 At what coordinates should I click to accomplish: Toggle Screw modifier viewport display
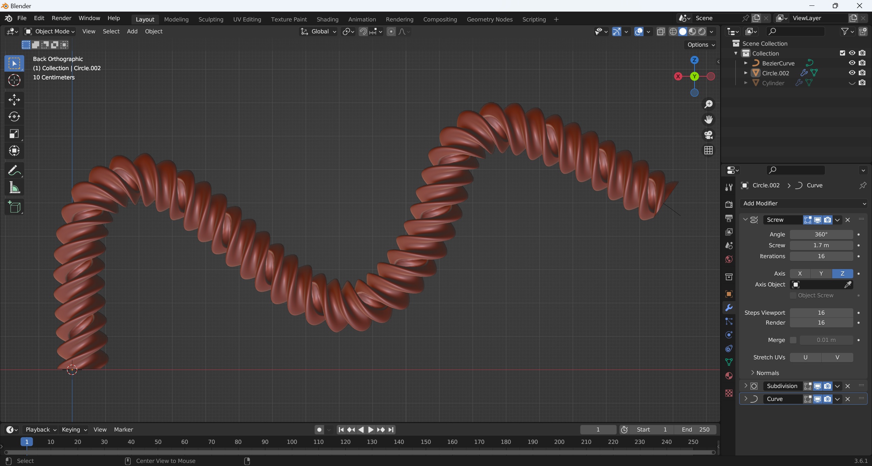click(x=817, y=220)
